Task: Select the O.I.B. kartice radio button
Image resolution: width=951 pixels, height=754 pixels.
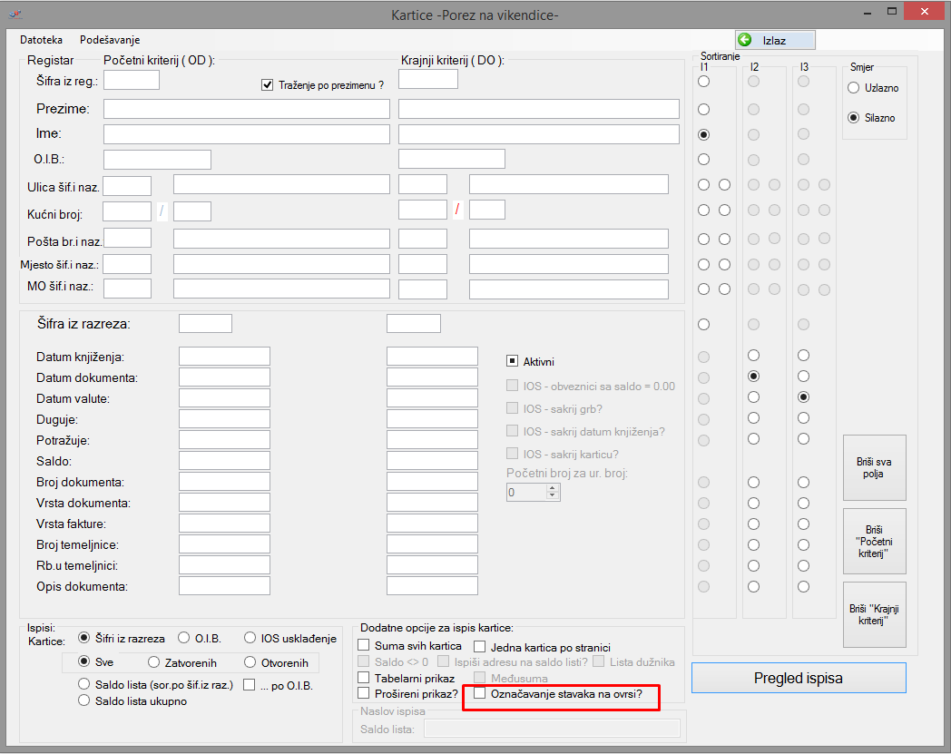Action: point(184,638)
